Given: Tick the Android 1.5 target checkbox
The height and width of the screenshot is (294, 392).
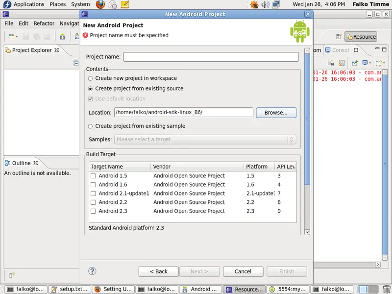Looking at the screenshot, I should [x=93, y=176].
